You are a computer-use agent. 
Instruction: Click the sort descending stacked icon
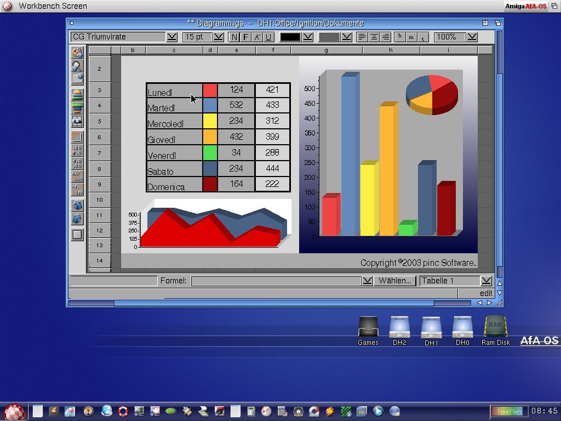(77, 107)
